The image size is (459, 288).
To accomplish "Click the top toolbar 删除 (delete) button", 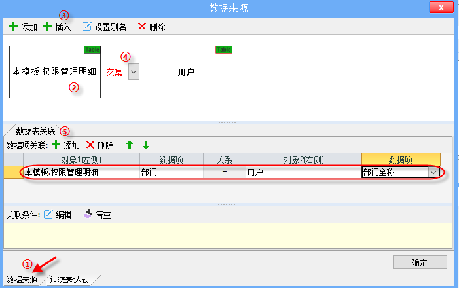I will (x=152, y=27).
